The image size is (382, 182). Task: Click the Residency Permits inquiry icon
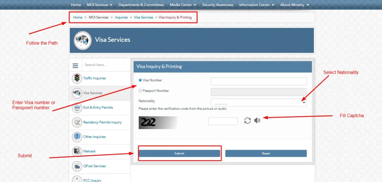77,122
